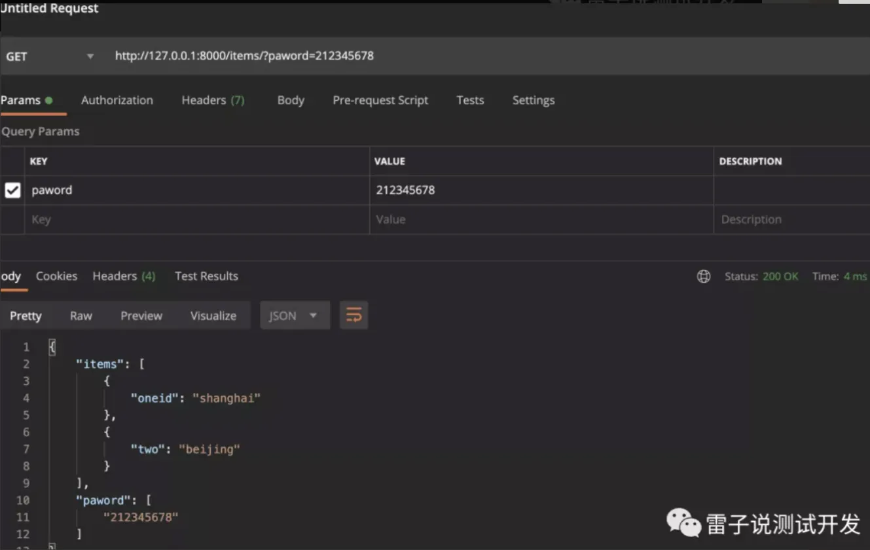
Task: Open the Pre-request Script tab
Action: [x=380, y=100]
